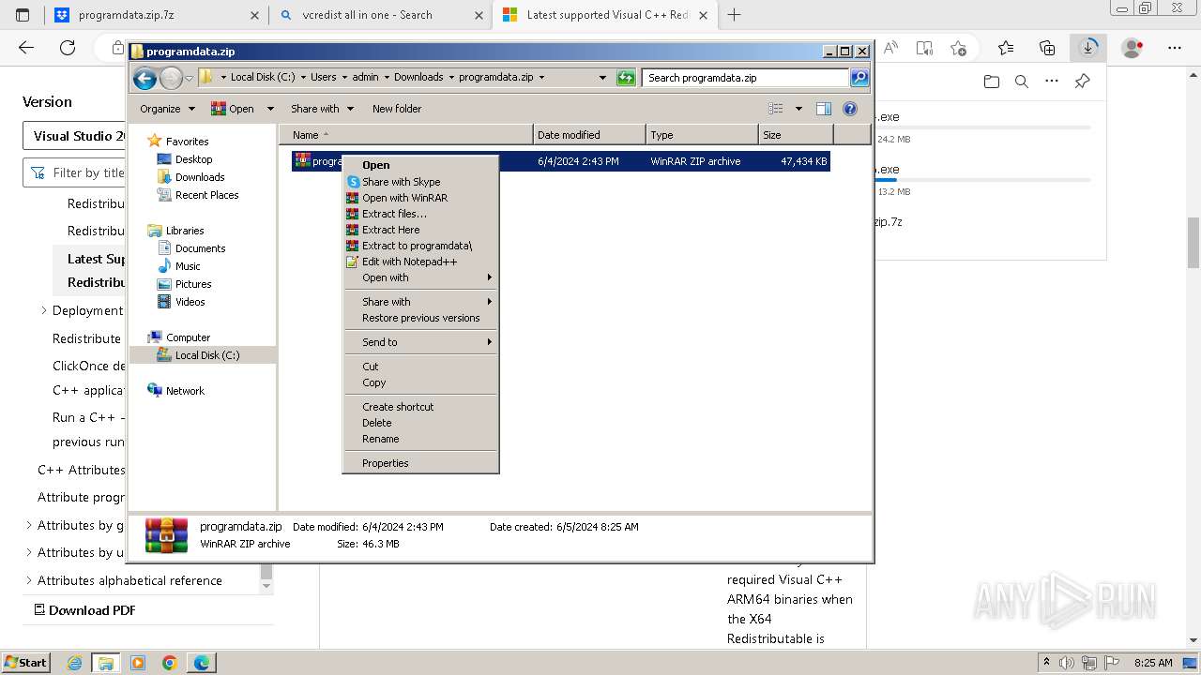Click the address bar refresh icon in Explorer
This screenshot has width=1201, height=675.
(626, 78)
